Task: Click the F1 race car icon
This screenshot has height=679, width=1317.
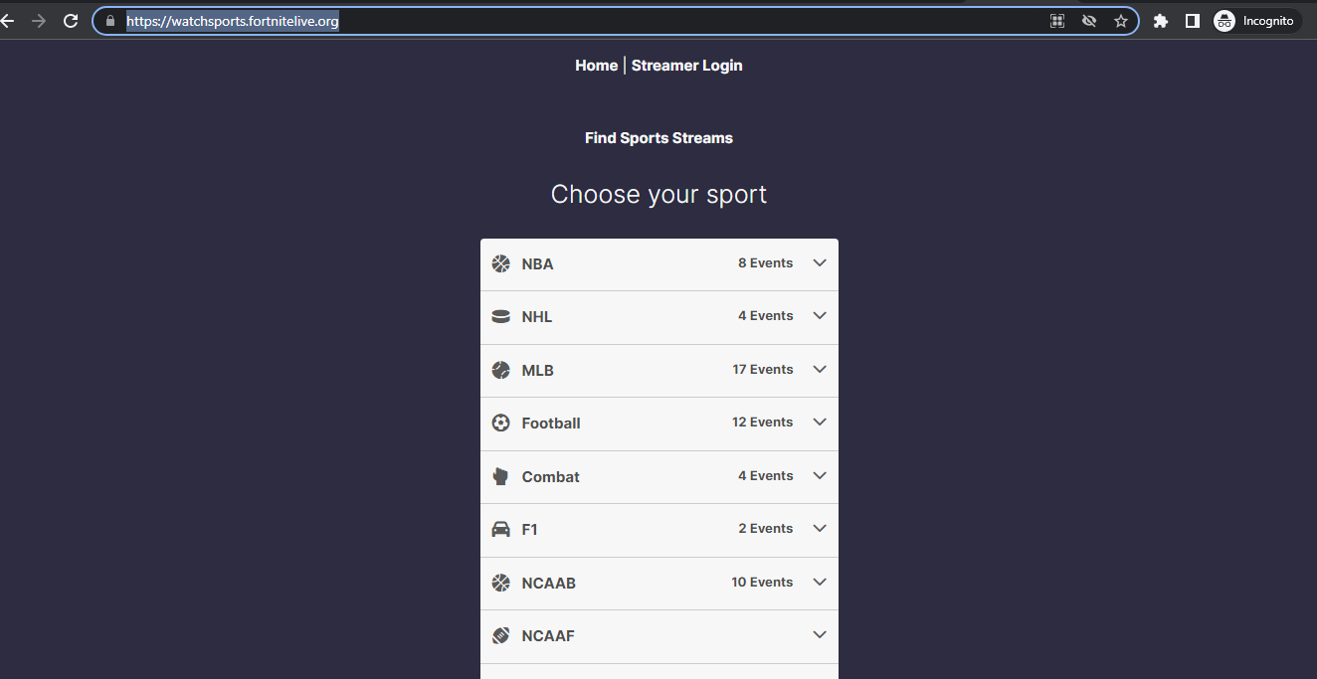Action: (500, 528)
